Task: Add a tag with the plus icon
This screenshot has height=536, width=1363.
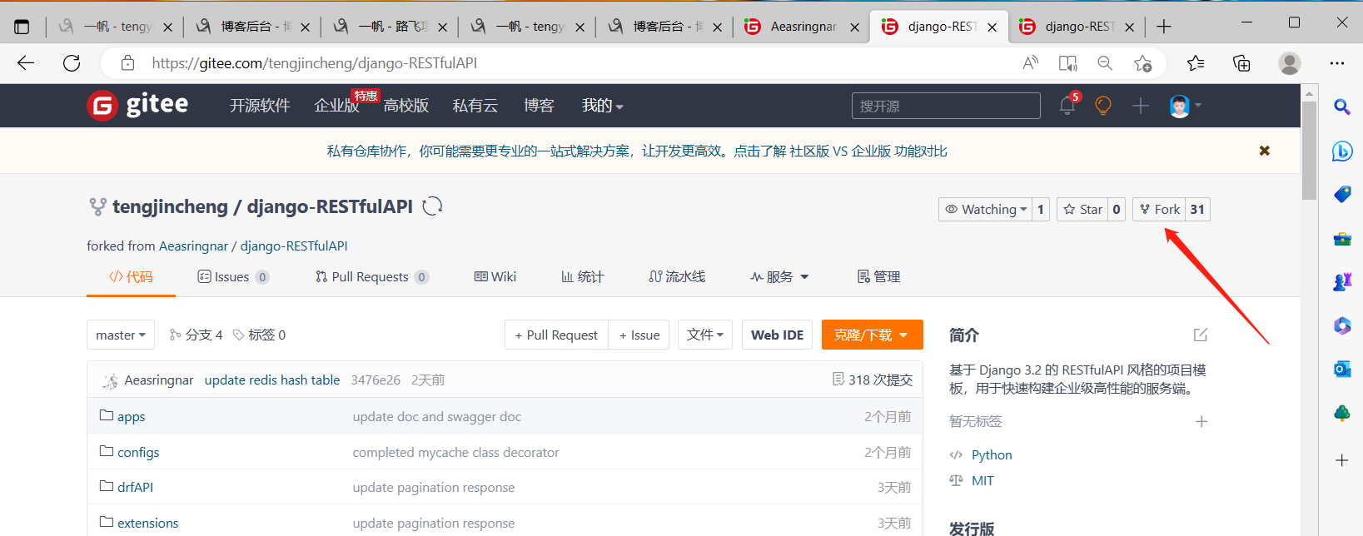Action: pos(1201,421)
